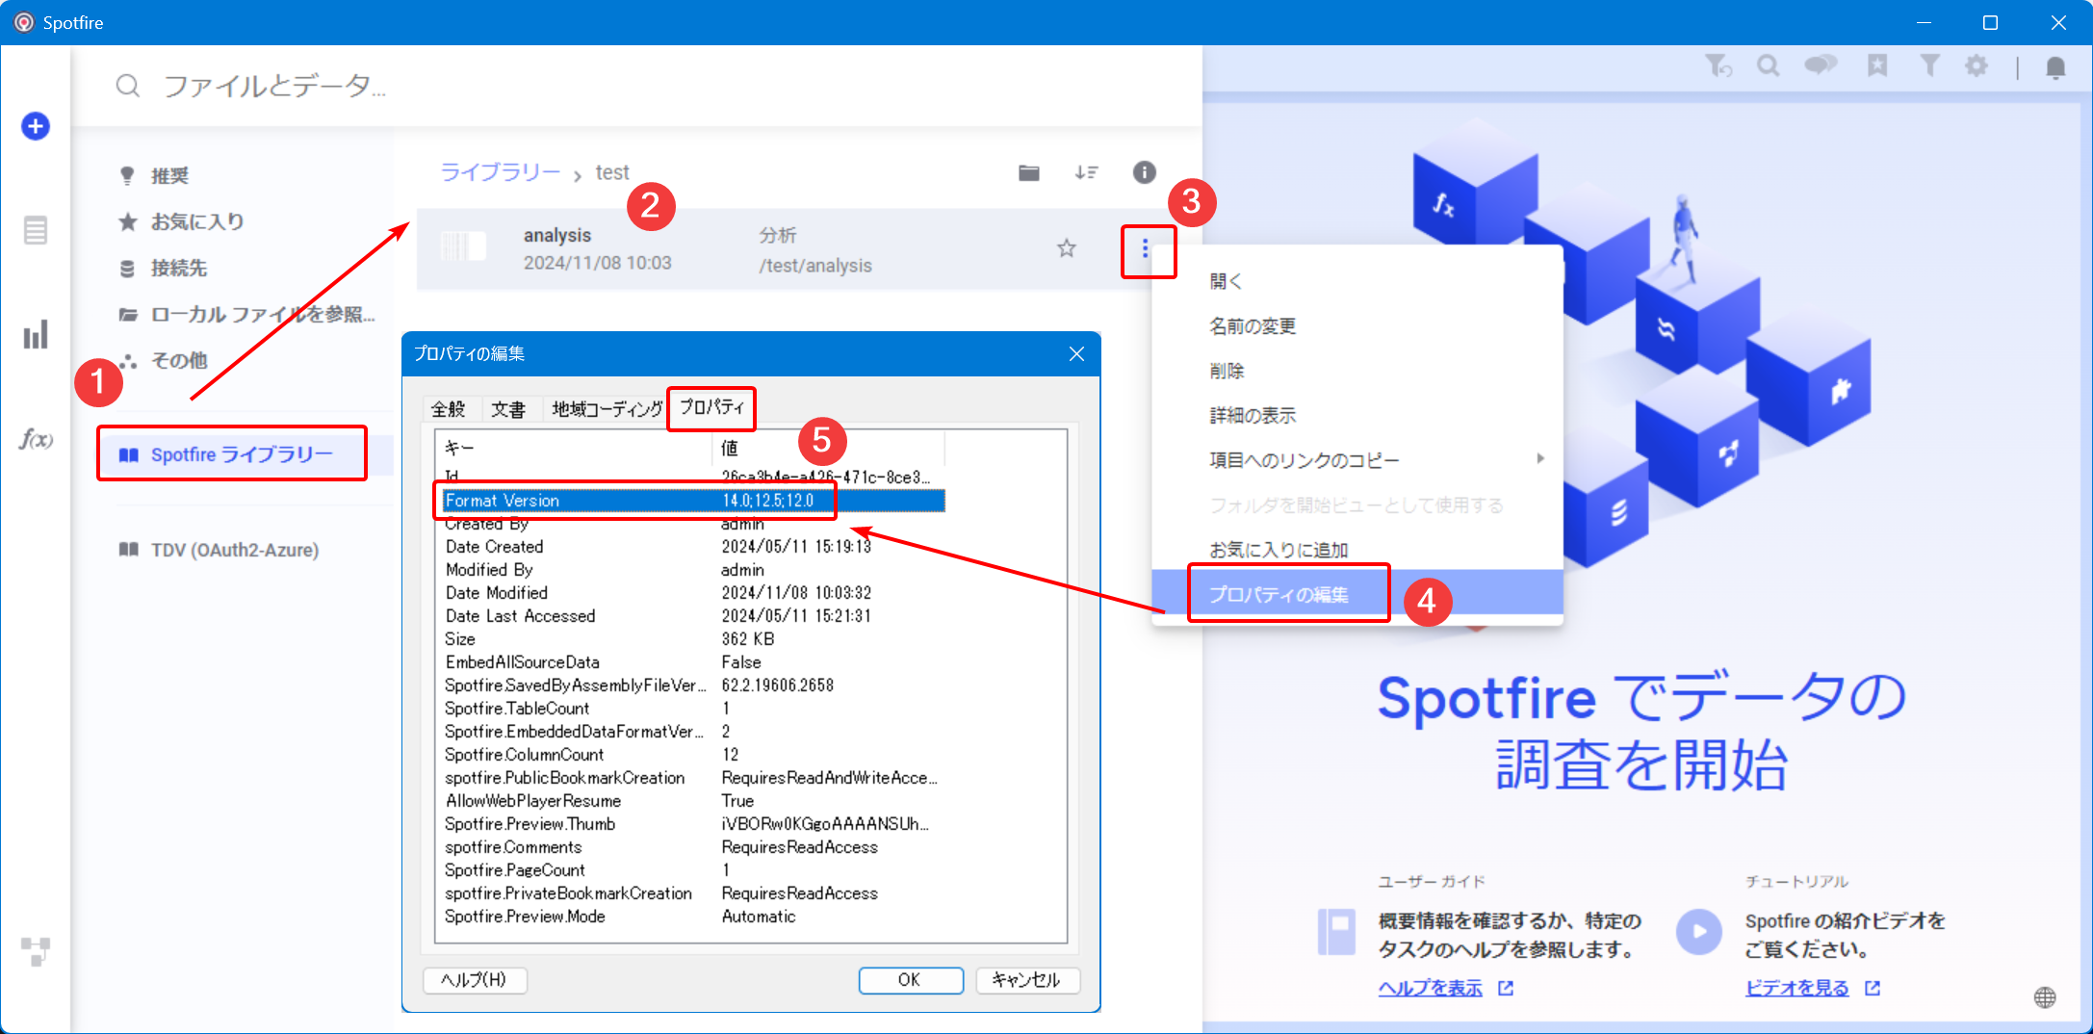
Task: Switch to the 文書 tab
Action: pos(508,409)
